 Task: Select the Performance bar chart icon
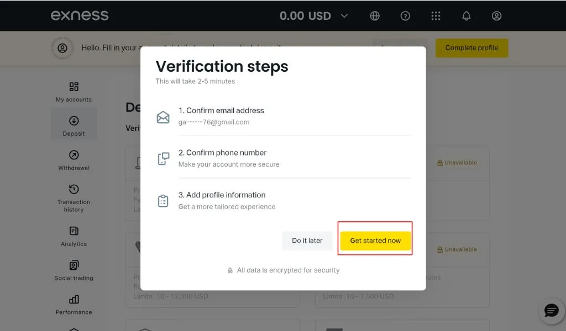[x=73, y=300]
